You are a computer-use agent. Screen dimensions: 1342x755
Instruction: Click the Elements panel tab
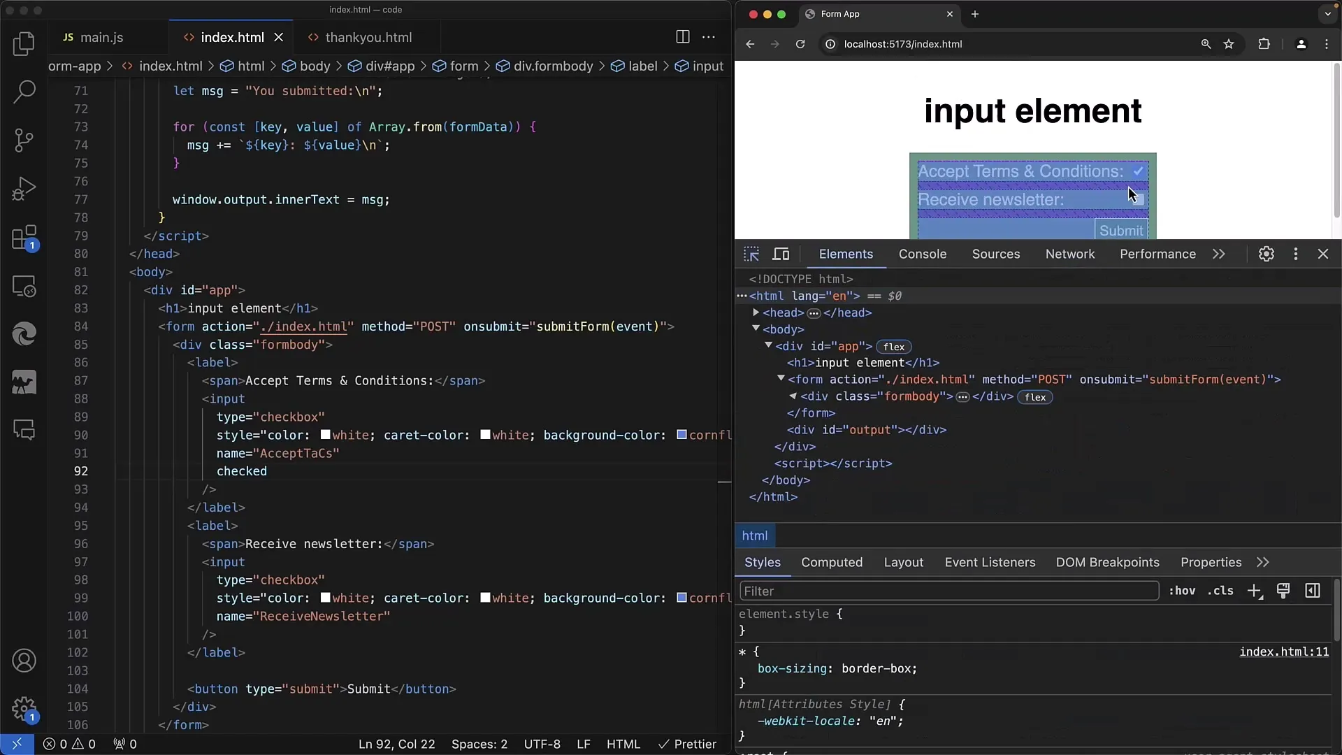coord(845,254)
